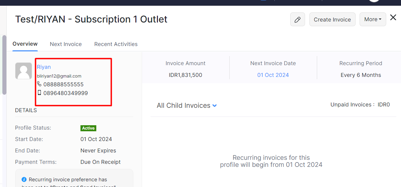This screenshot has height=187, width=401.
Task: Click the customer avatar placeholder image
Action: click(24, 71)
